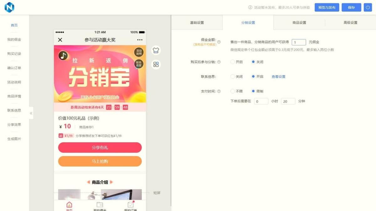Click the commission amount input field

pyautogui.click(x=299, y=42)
